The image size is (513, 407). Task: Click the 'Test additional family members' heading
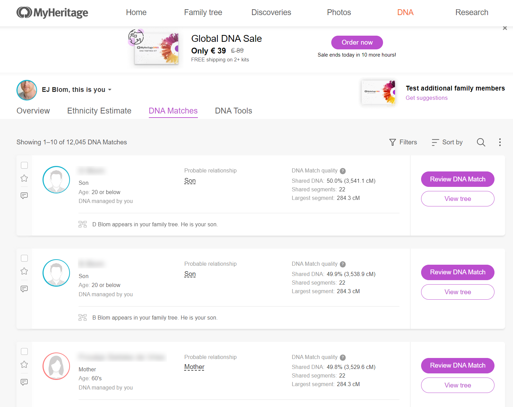(455, 88)
